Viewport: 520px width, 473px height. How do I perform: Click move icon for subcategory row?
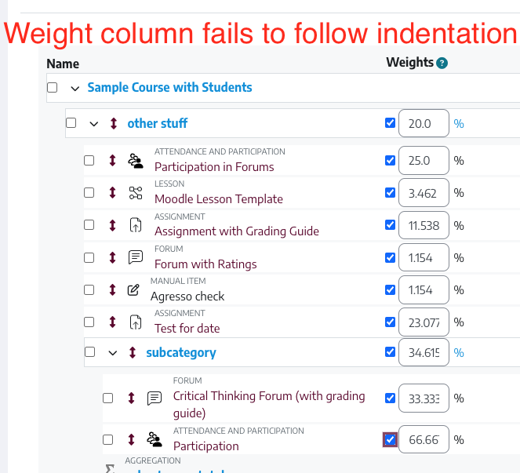click(x=133, y=352)
